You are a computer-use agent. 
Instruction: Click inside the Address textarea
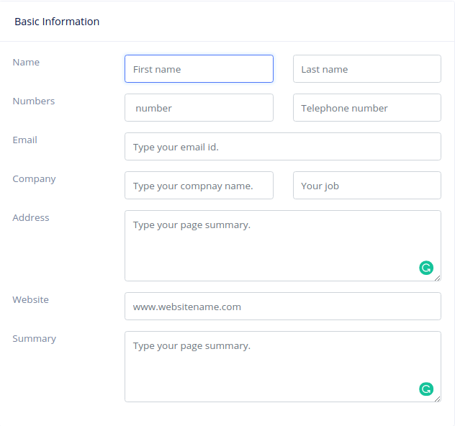283,245
